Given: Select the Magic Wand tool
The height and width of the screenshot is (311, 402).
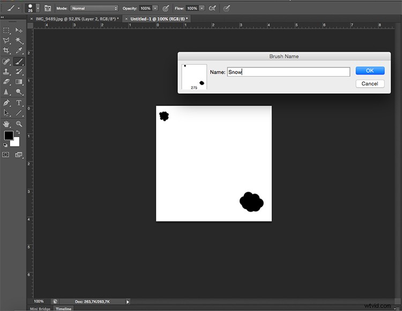Looking at the screenshot, I should click(x=19, y=41).
